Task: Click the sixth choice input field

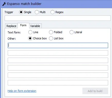Action: click(58, 83)
